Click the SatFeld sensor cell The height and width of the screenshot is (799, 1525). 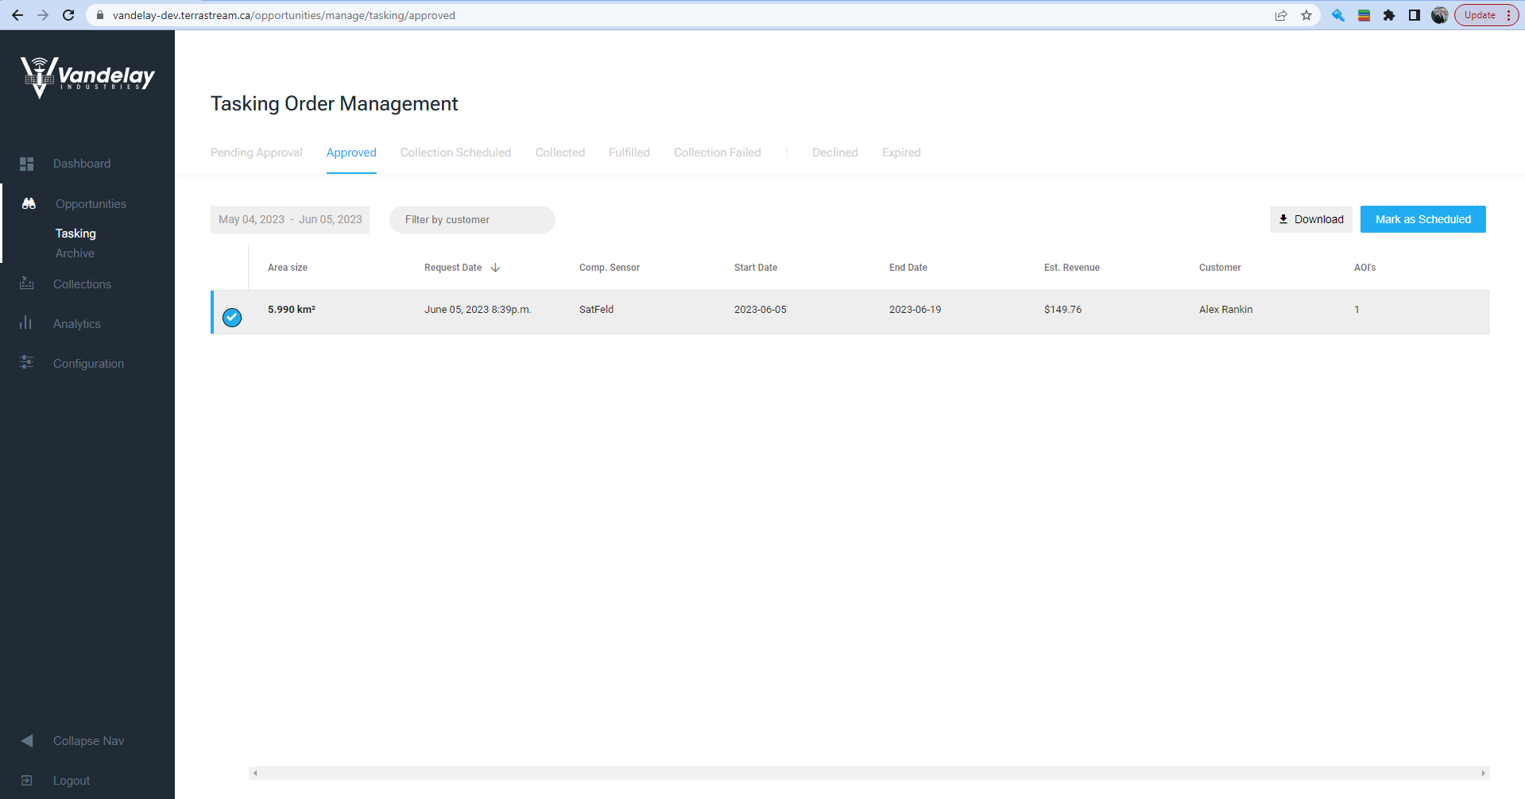[x=596, y=310]
